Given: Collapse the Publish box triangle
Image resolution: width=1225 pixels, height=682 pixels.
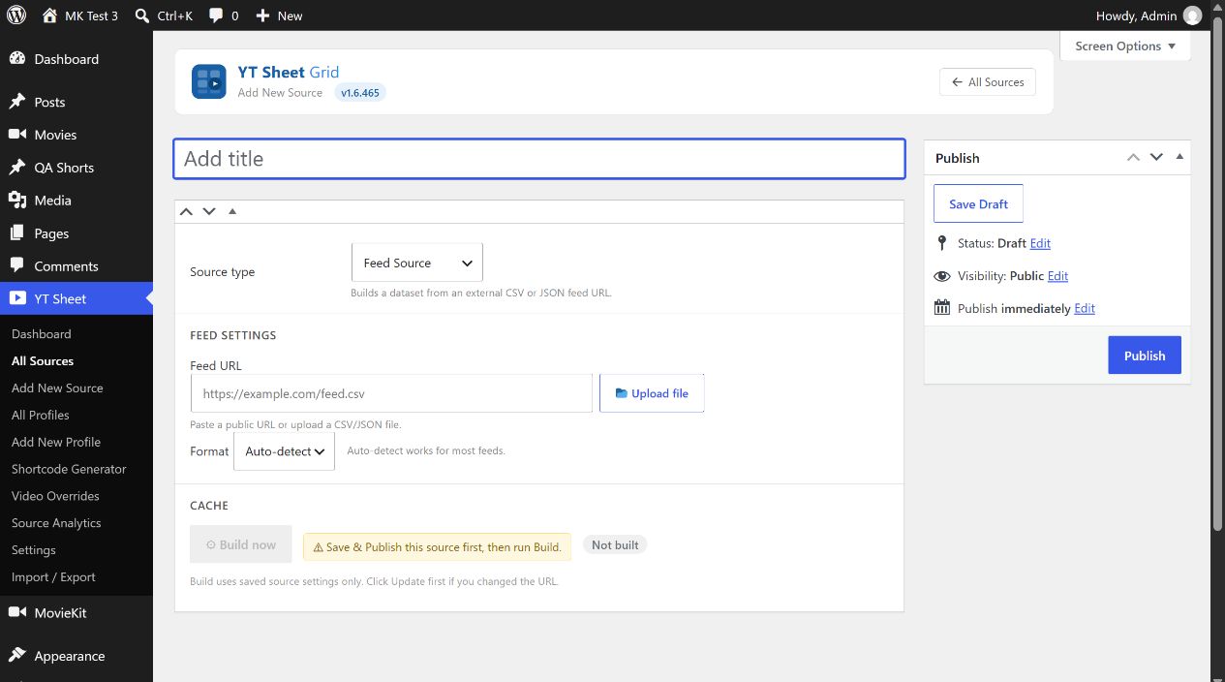Looking at the screenshot, I should (1179, 157).
